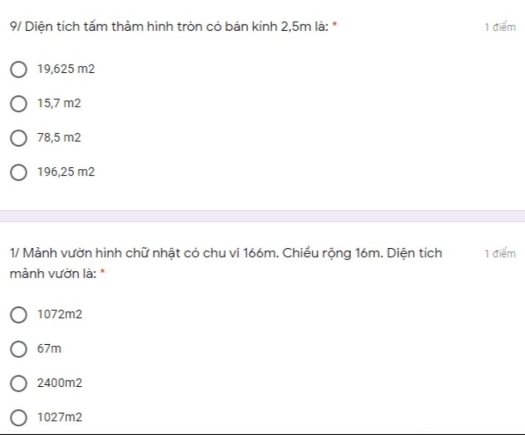Click the '1 điểm' label of question 1
525x435 pixels.
pos(500,253)
